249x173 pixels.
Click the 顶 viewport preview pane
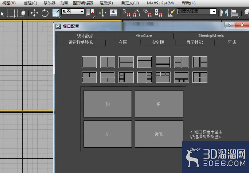(x=108, y=104)
